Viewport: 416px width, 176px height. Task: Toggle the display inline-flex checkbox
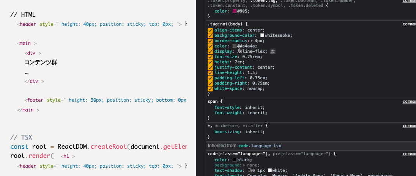[x=210, y=52]
